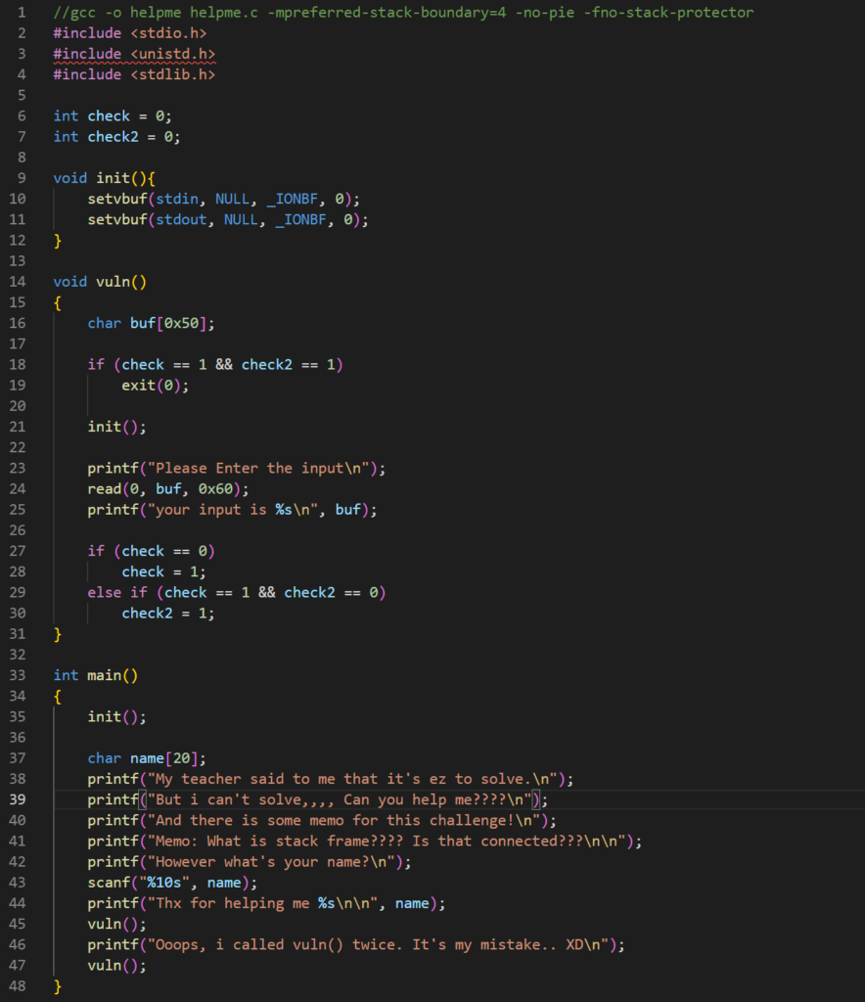
Task: Select the #include <stdio.h> line
Action: 130,33
